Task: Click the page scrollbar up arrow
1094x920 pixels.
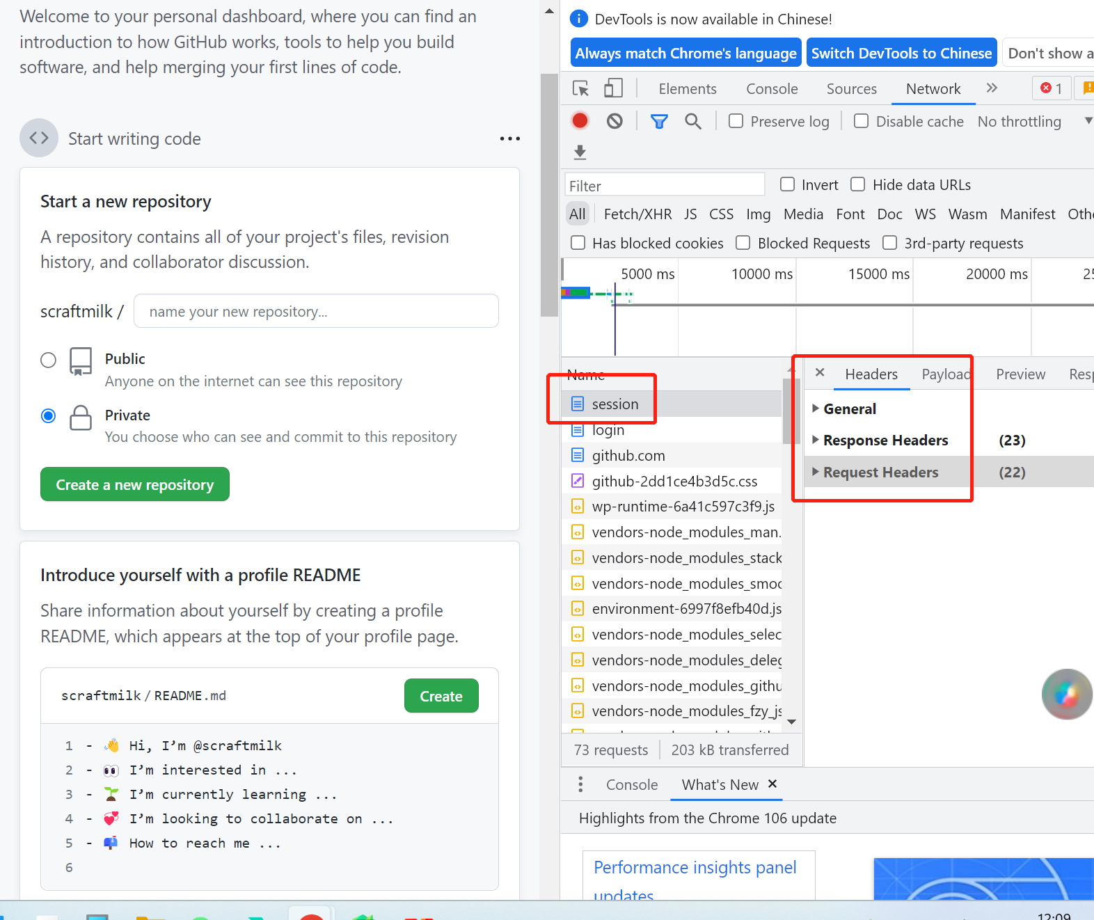Action: pyautogui.click(x=549, y=11)
